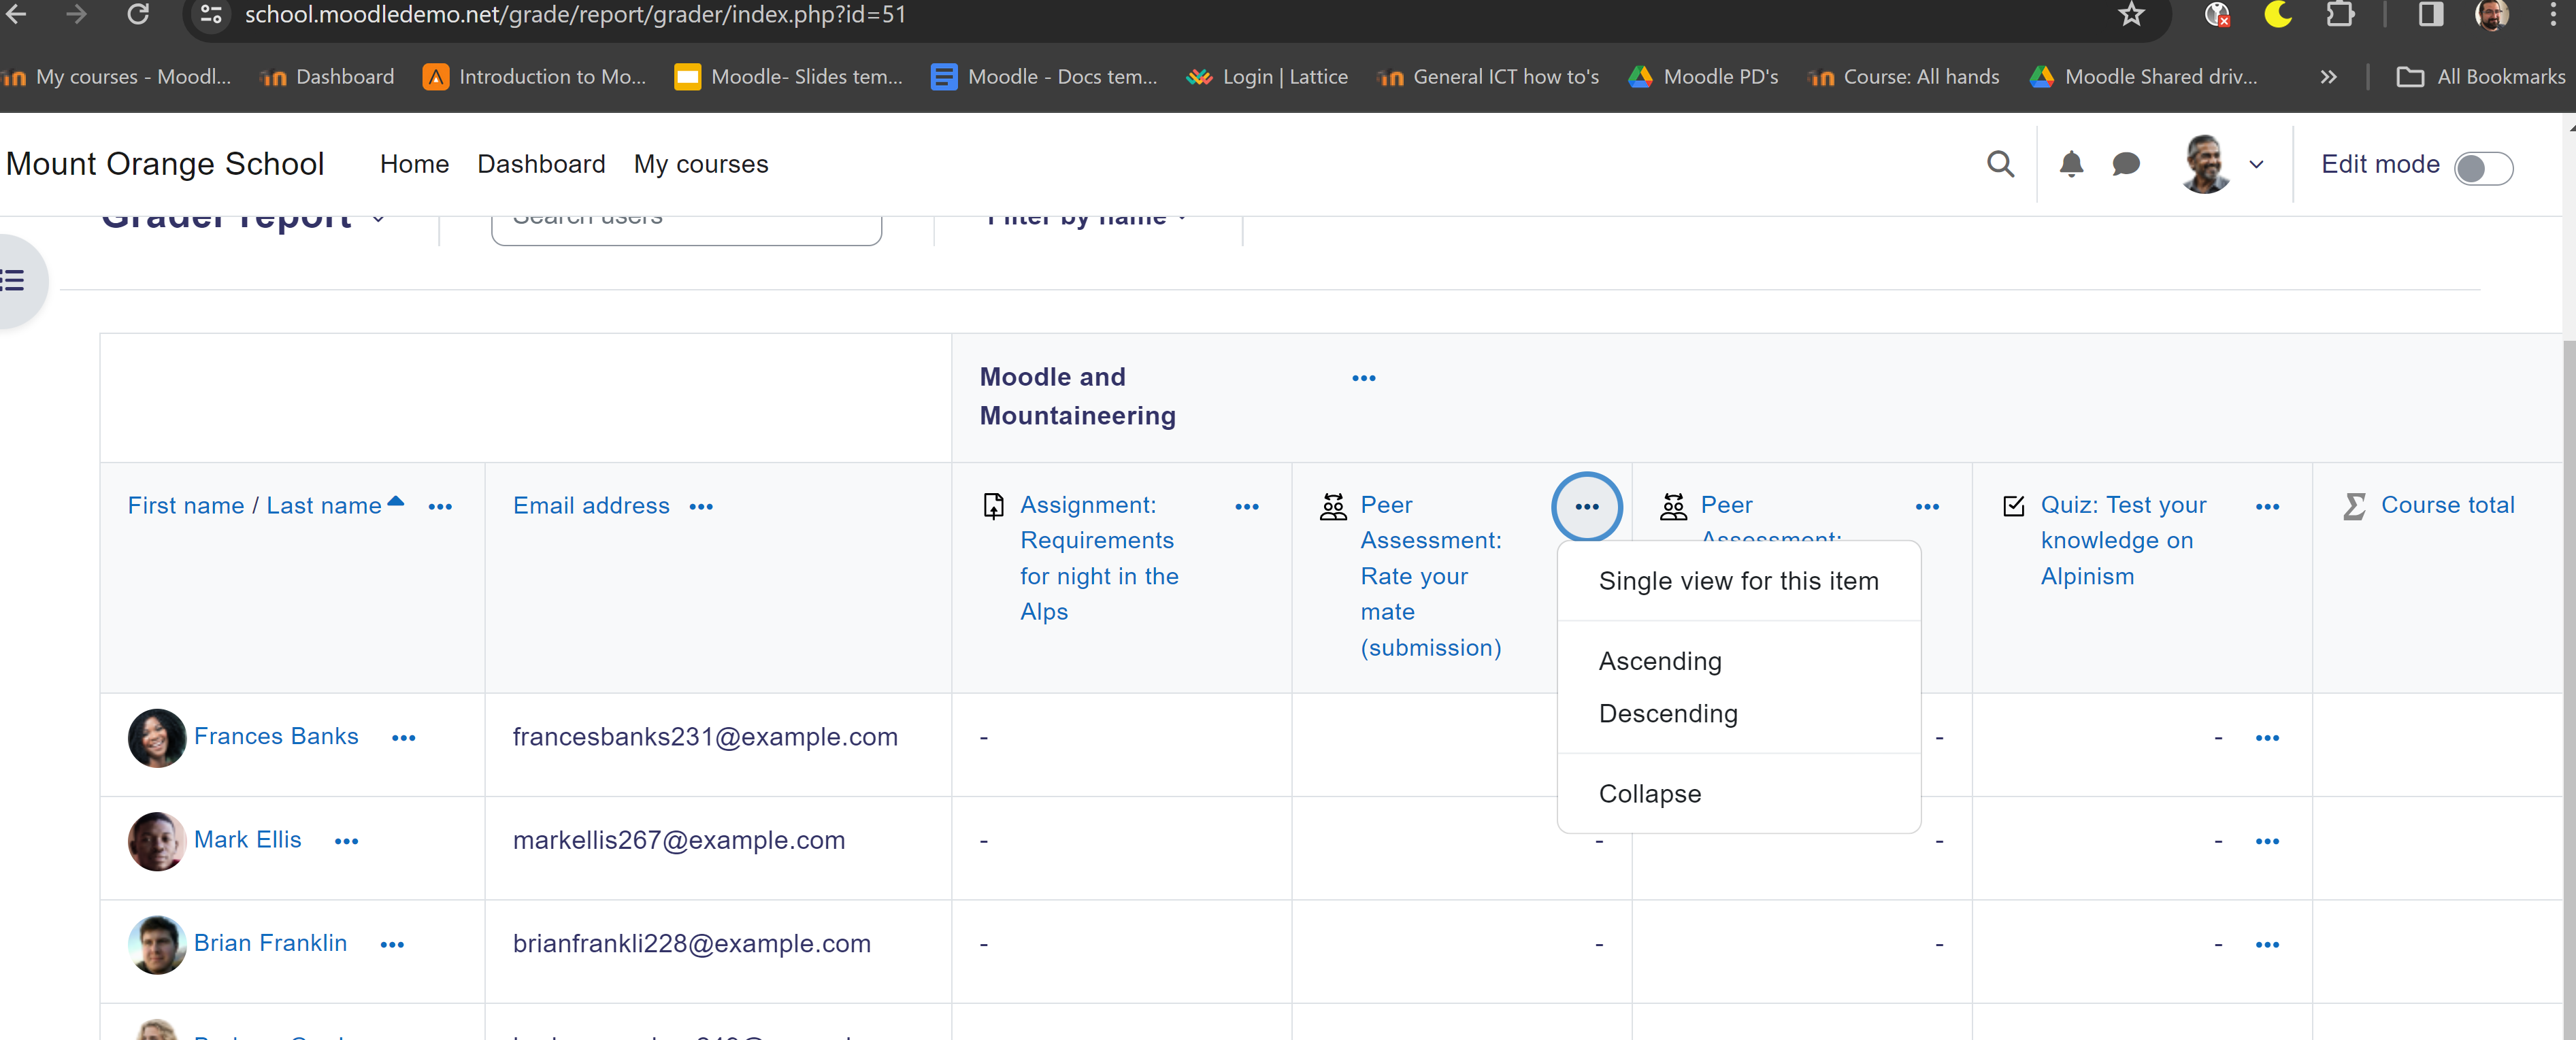Open Assignment: Requirements for night in the Alps link
The width and height of the screenshot is (2576, 1040).
coord(1099,559)
